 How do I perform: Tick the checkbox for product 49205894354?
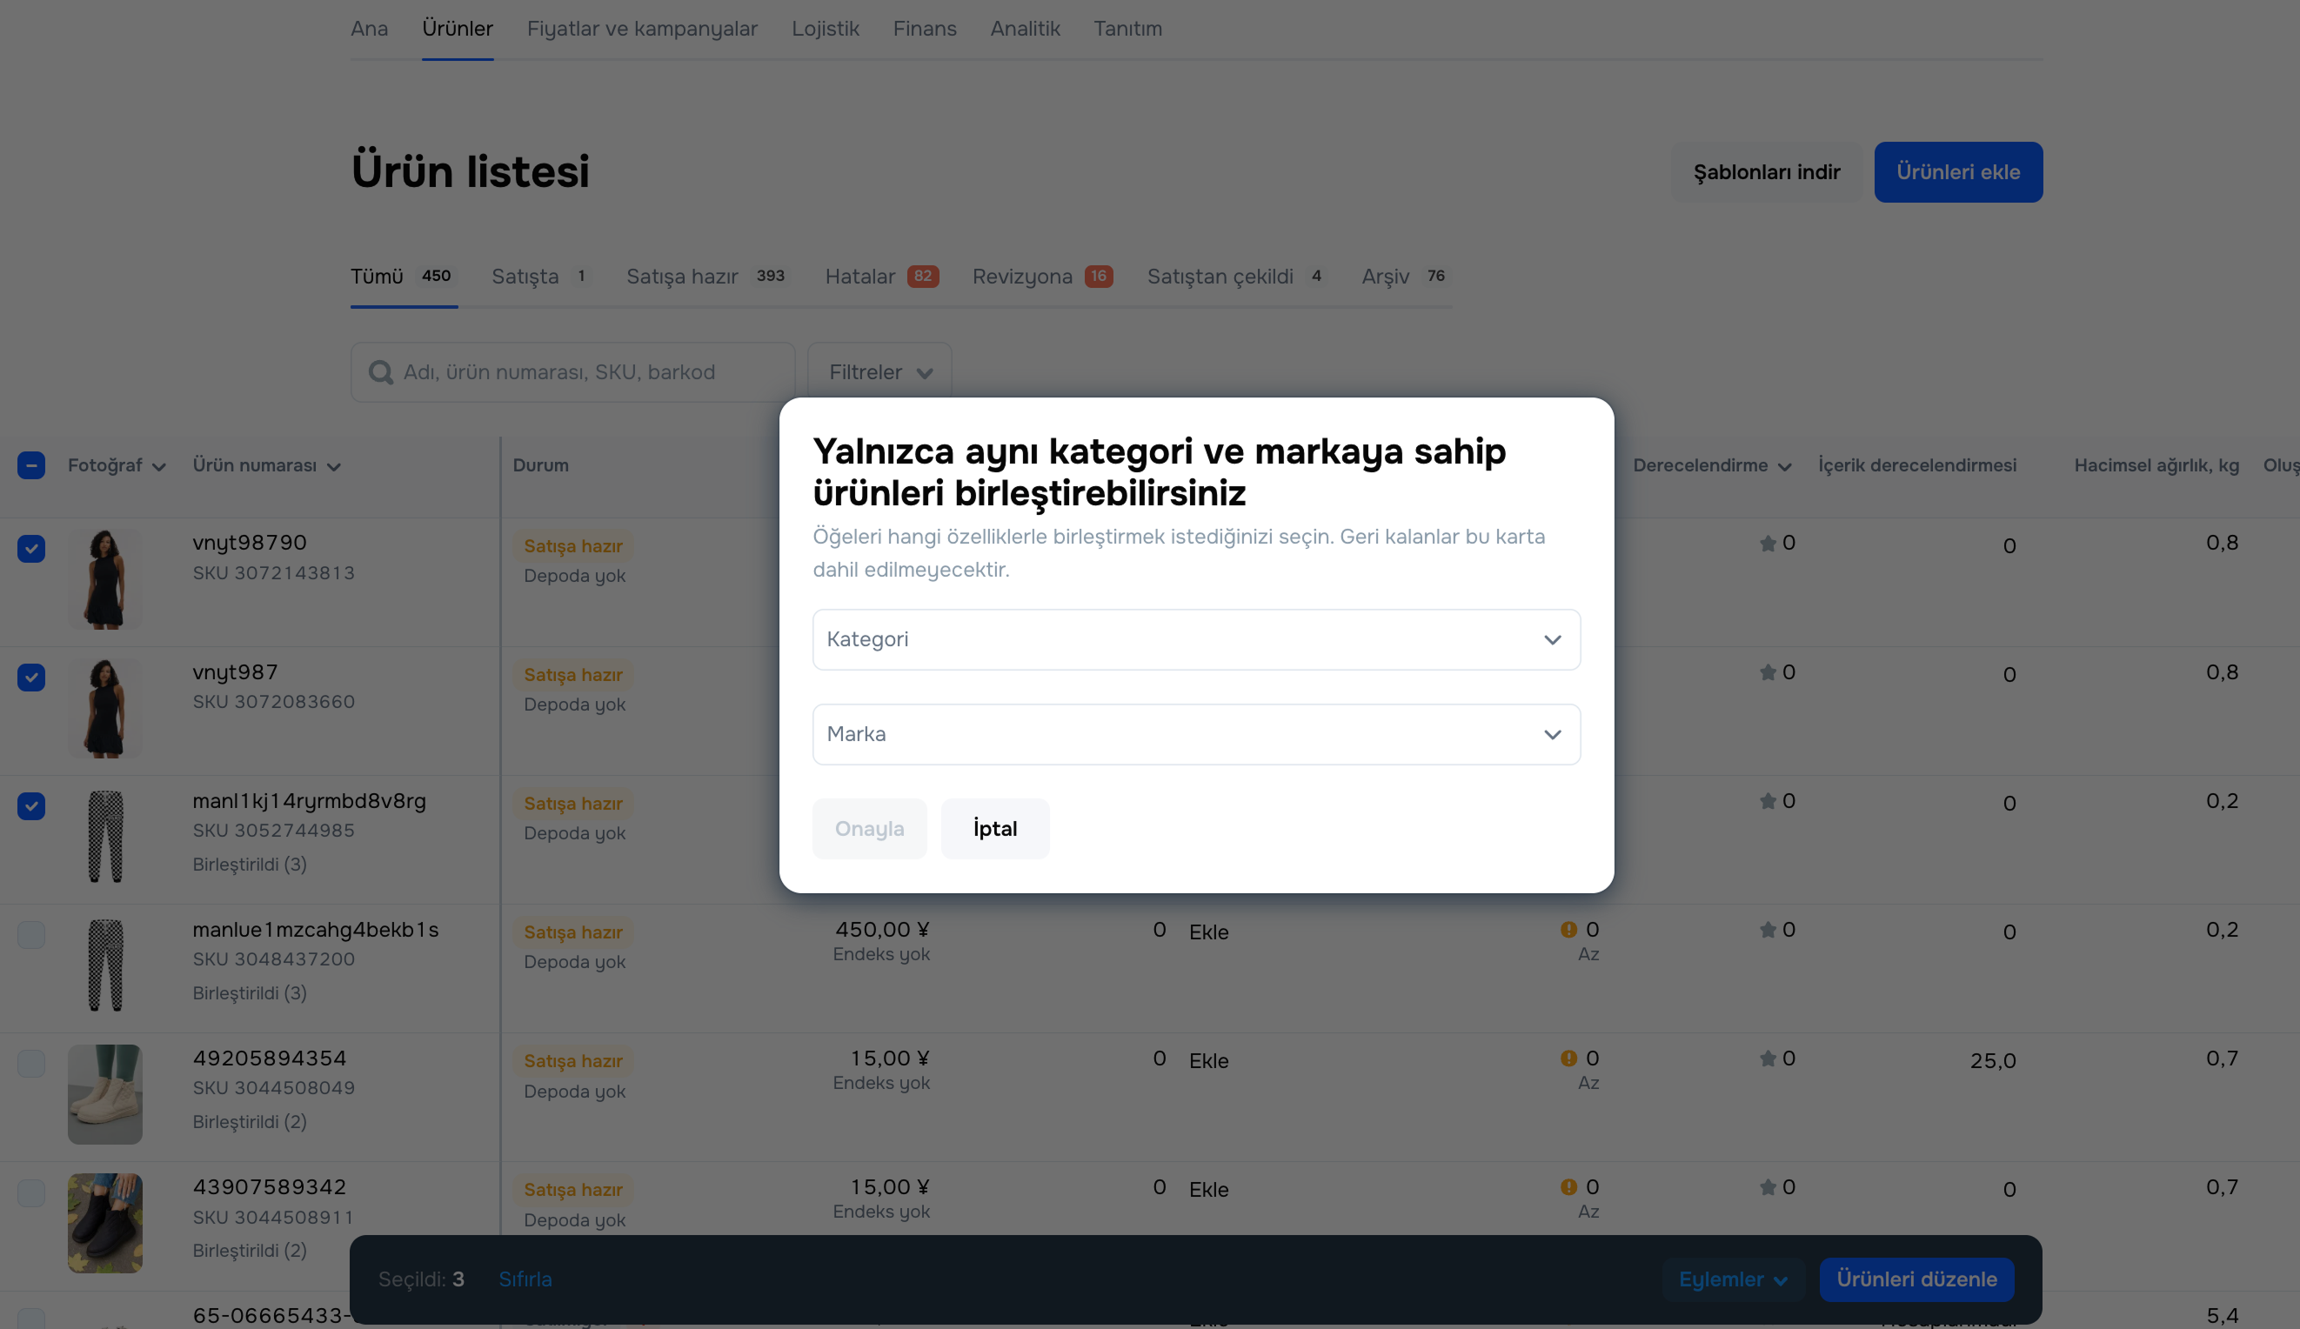(31, 1064)
